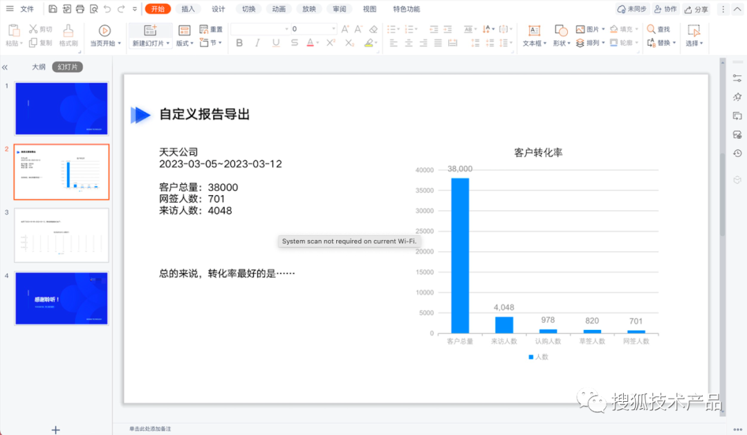Toggle italic text formatting
Viewport: 747px width, 435px height.
click(257, 43)
